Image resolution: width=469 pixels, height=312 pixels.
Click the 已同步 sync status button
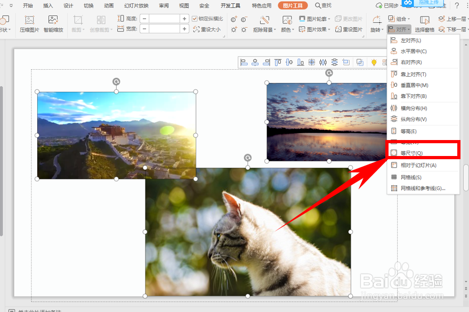(388, 5)
